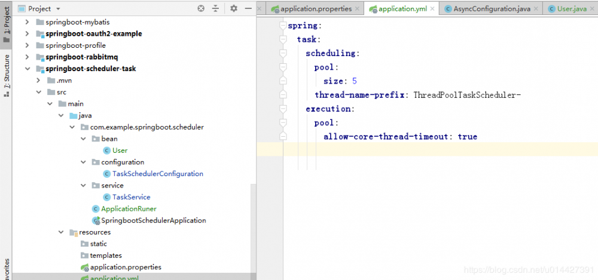Click the thread-name-prefix key in editor
This screenshot has height=280, width=598.
359,95
